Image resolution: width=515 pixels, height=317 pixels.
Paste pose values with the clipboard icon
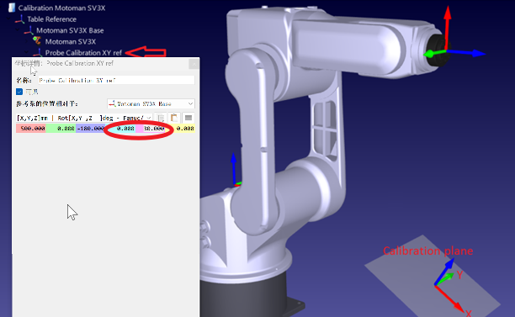point(174,118)
